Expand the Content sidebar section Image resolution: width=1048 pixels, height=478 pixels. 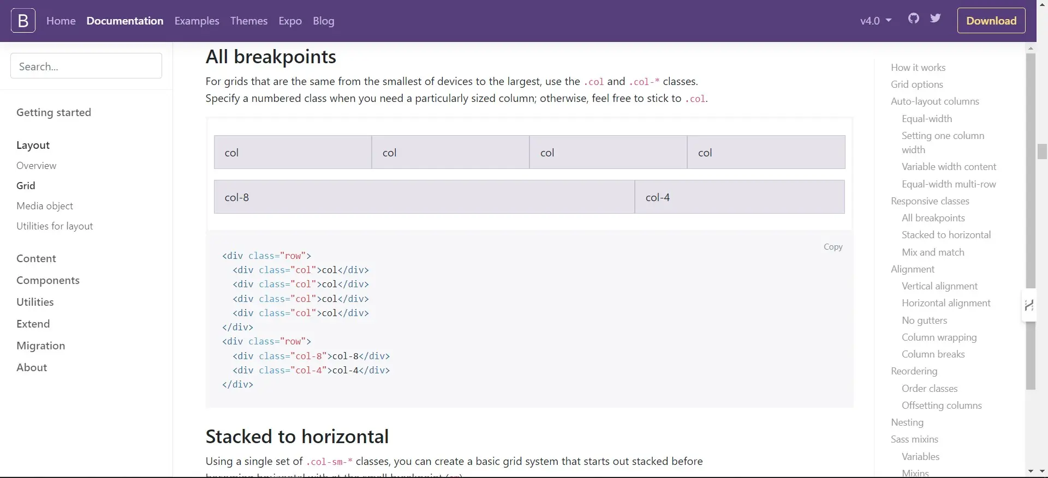36,258
